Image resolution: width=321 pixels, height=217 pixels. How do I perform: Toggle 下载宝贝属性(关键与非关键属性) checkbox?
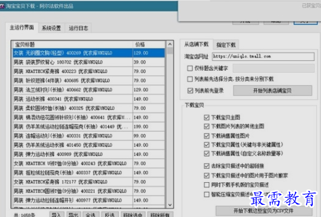pyautogui.click(x=206, y=144)
